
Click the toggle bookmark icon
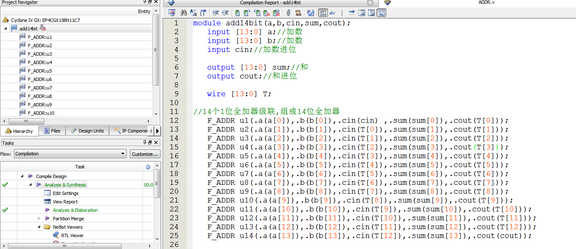pyautogui.click(x=237, y=13)
